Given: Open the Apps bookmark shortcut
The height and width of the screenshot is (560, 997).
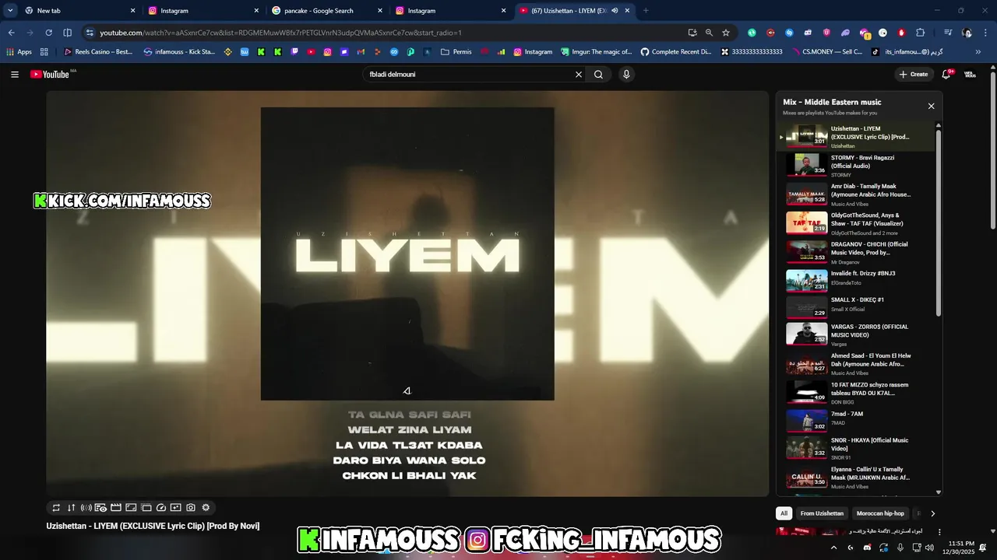Looking at the screenshot, I should coord(19,52).
